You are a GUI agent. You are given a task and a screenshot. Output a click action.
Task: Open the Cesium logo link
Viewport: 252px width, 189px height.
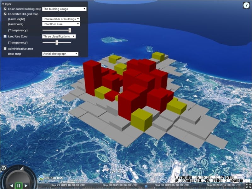[51, 178]
